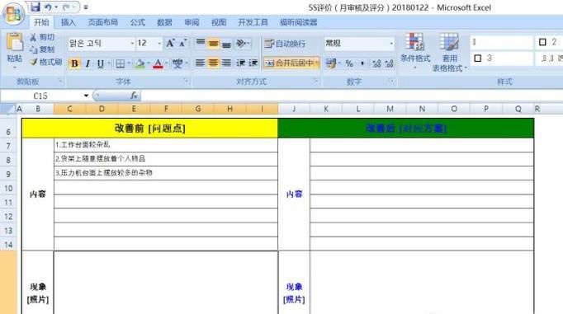Select column header K
The width and height of the screenshot is (563, 314).
(x=326, y=109)
